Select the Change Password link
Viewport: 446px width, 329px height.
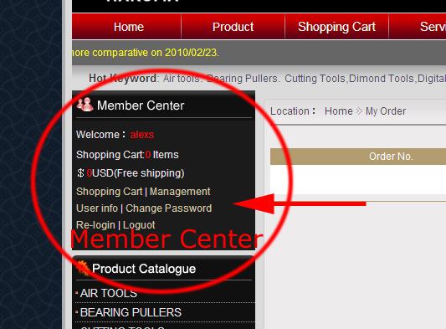[x=169, y=208]
